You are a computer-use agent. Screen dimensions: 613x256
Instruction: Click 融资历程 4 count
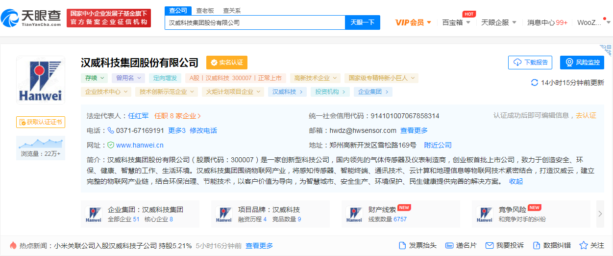252,219
